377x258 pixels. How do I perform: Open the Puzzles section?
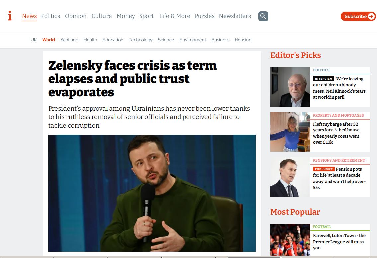[x=204, y=16]
